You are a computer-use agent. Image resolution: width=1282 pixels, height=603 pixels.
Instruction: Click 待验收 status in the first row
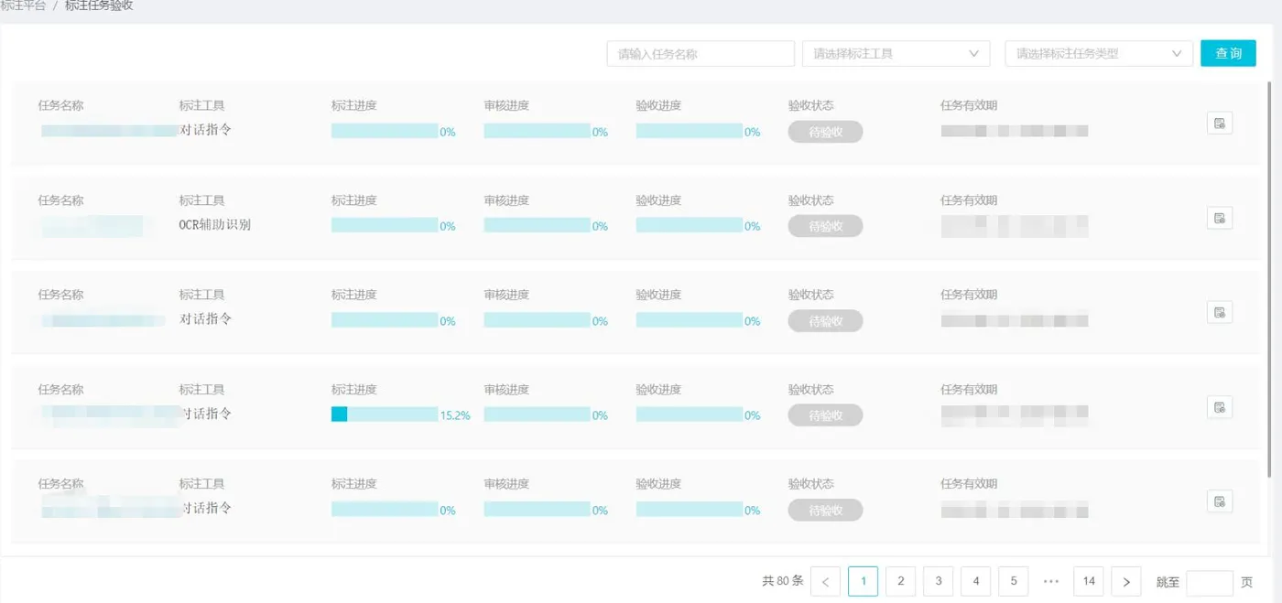pyautogui.click(x=825, y=132)
